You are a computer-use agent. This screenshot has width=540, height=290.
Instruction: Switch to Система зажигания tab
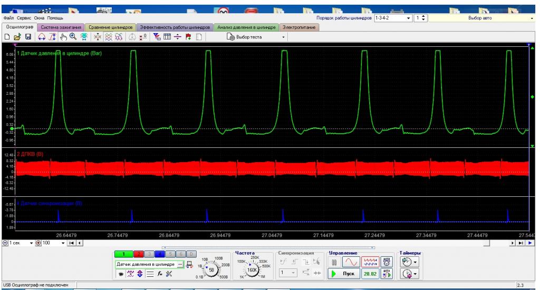(61, 27)
